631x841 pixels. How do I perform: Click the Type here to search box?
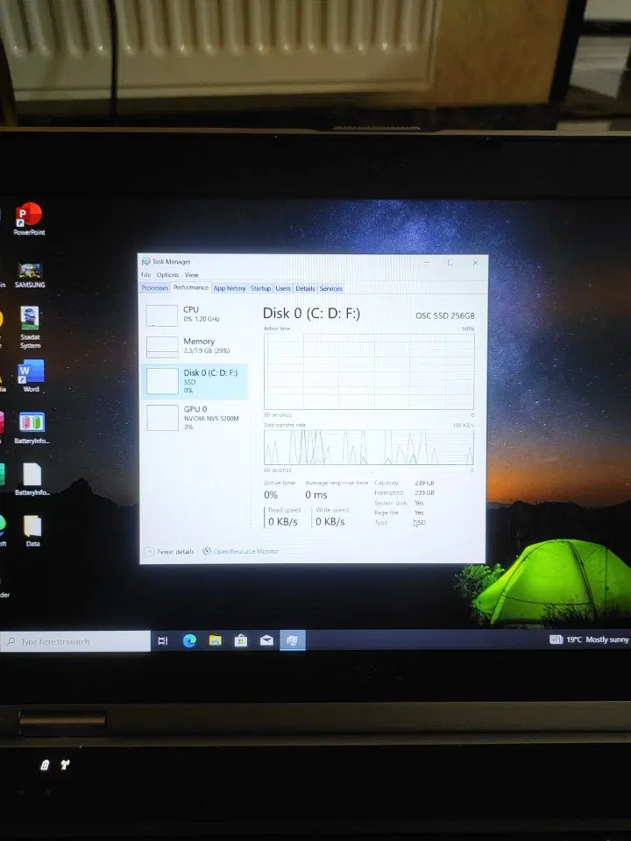point(75,641)
